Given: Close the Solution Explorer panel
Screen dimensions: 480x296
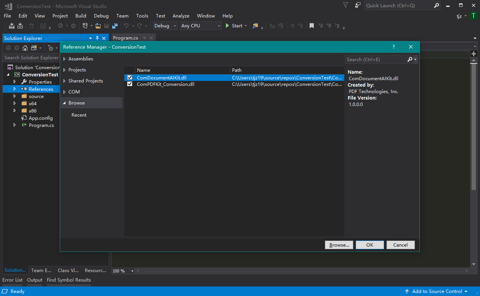Looking at the screenshot, I should pyautogui.click(x=104, y=38).
